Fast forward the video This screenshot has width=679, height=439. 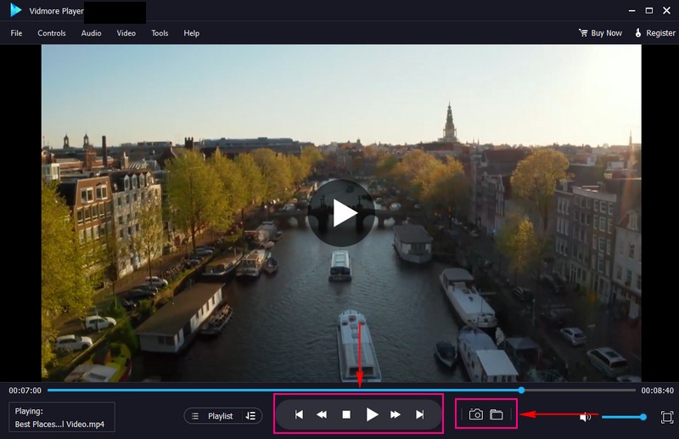point(396,415)
